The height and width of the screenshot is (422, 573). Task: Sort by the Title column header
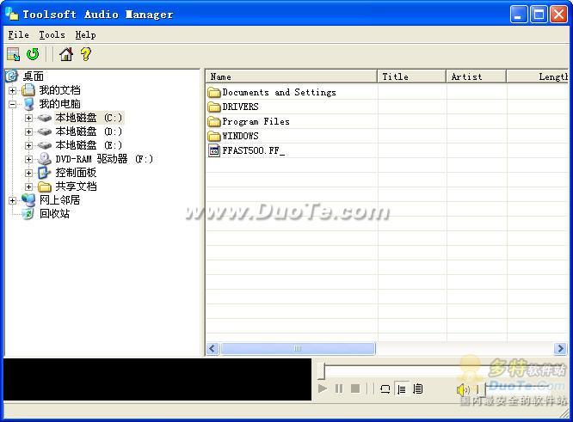[412, 76]
